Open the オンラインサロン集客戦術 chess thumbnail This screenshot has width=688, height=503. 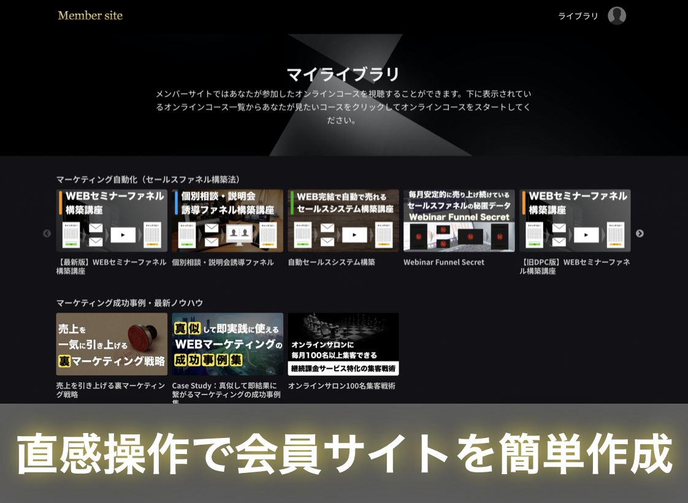pyautogui.click(x=343, y=344)
